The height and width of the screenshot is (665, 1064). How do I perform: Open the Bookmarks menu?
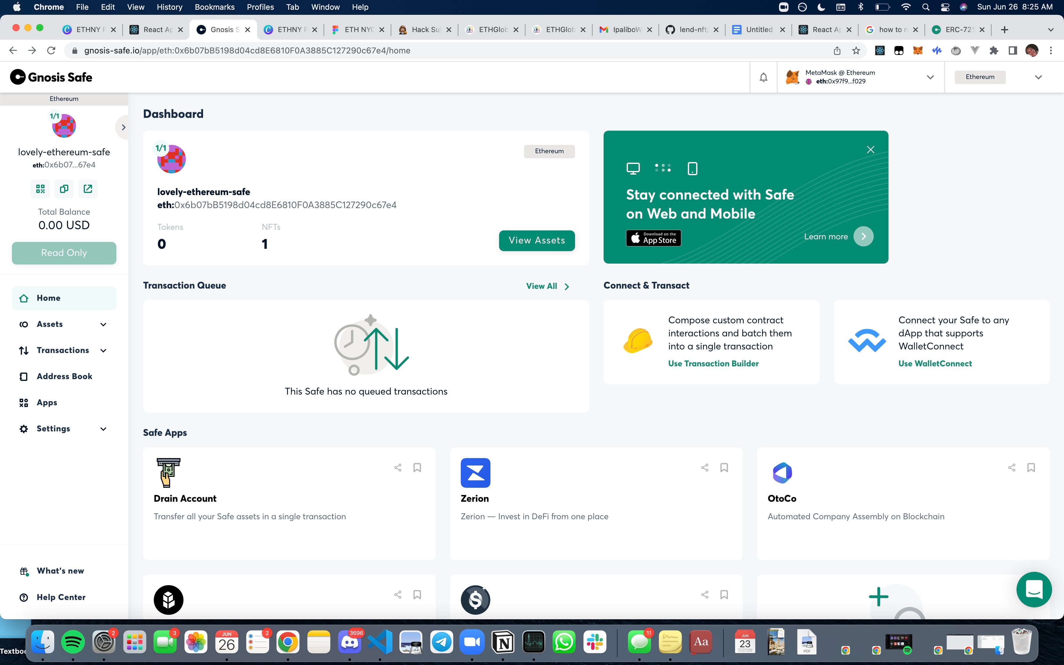[x=215, y=7]
